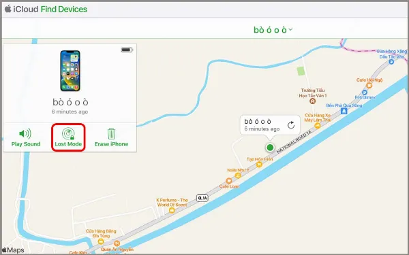
Task: Click Trường Tiểu Học Tắc Vân 1 marker
Action: [x=312, y=101]
